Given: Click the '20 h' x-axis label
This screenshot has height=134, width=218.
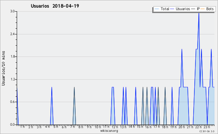Looking at the screenshot, I should pyautogui.click(x=182, y=127).
